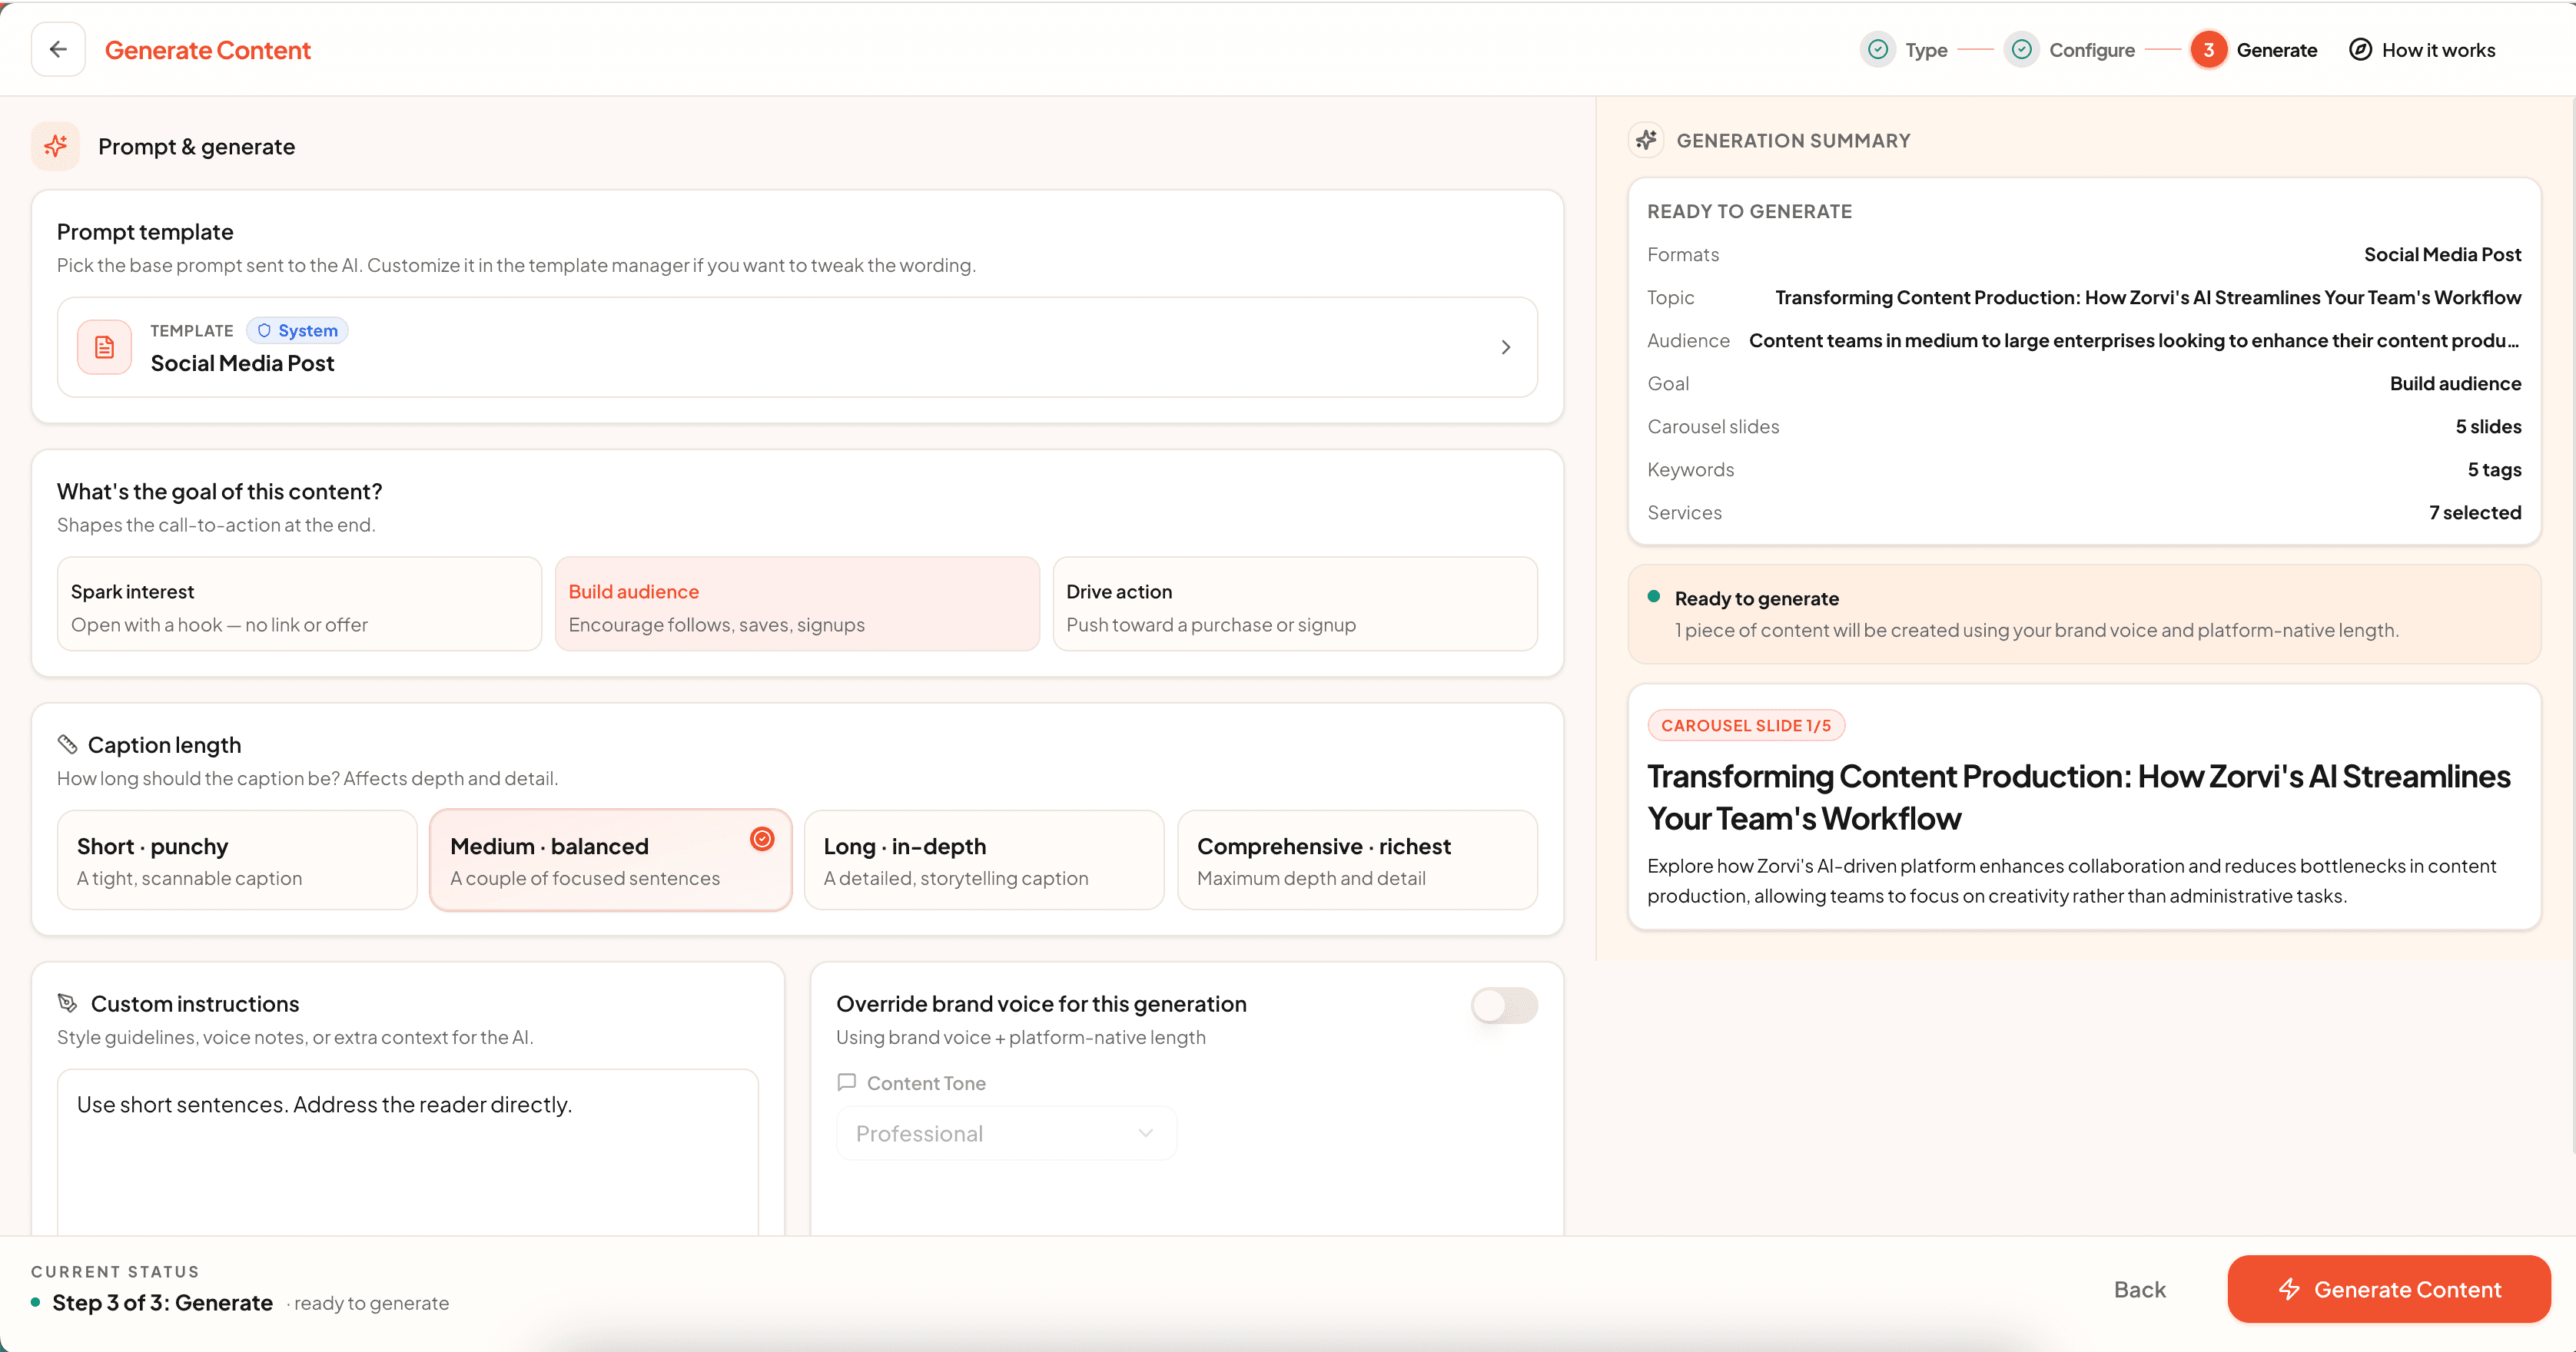
Task: Click the Topic value in summary
Action: tap(2148, 297)
